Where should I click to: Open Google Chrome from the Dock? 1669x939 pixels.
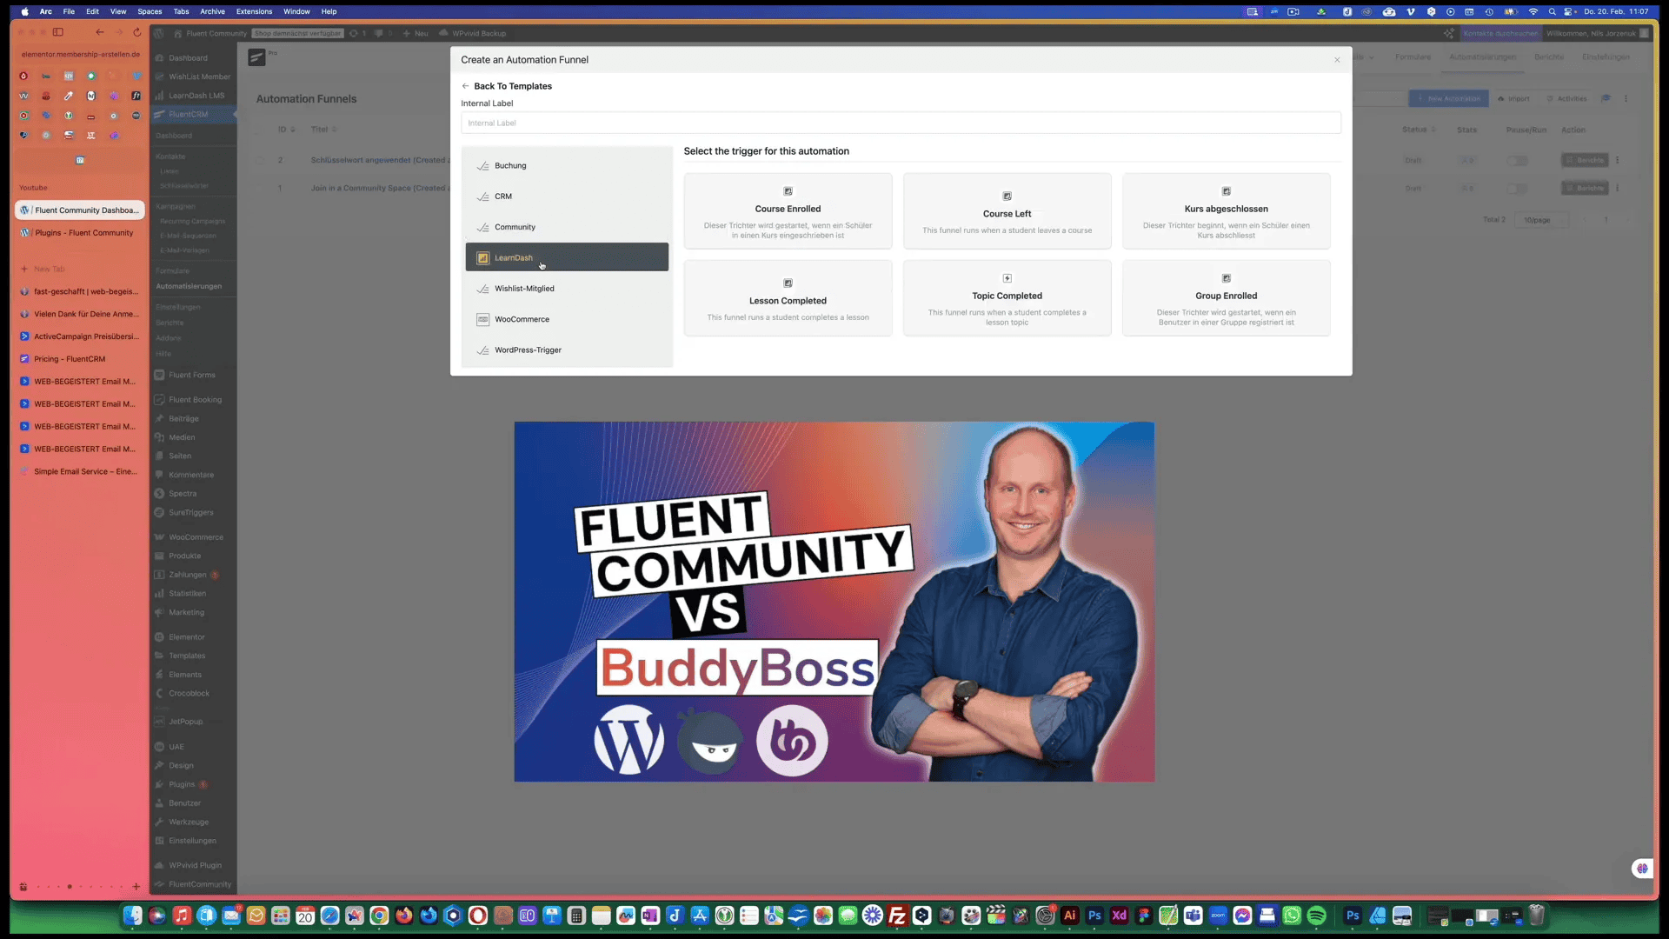click(x=379, y=916)
